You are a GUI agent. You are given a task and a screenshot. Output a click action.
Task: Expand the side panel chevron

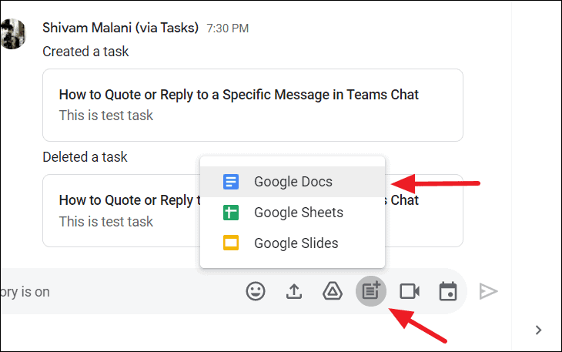click(538, 330)
